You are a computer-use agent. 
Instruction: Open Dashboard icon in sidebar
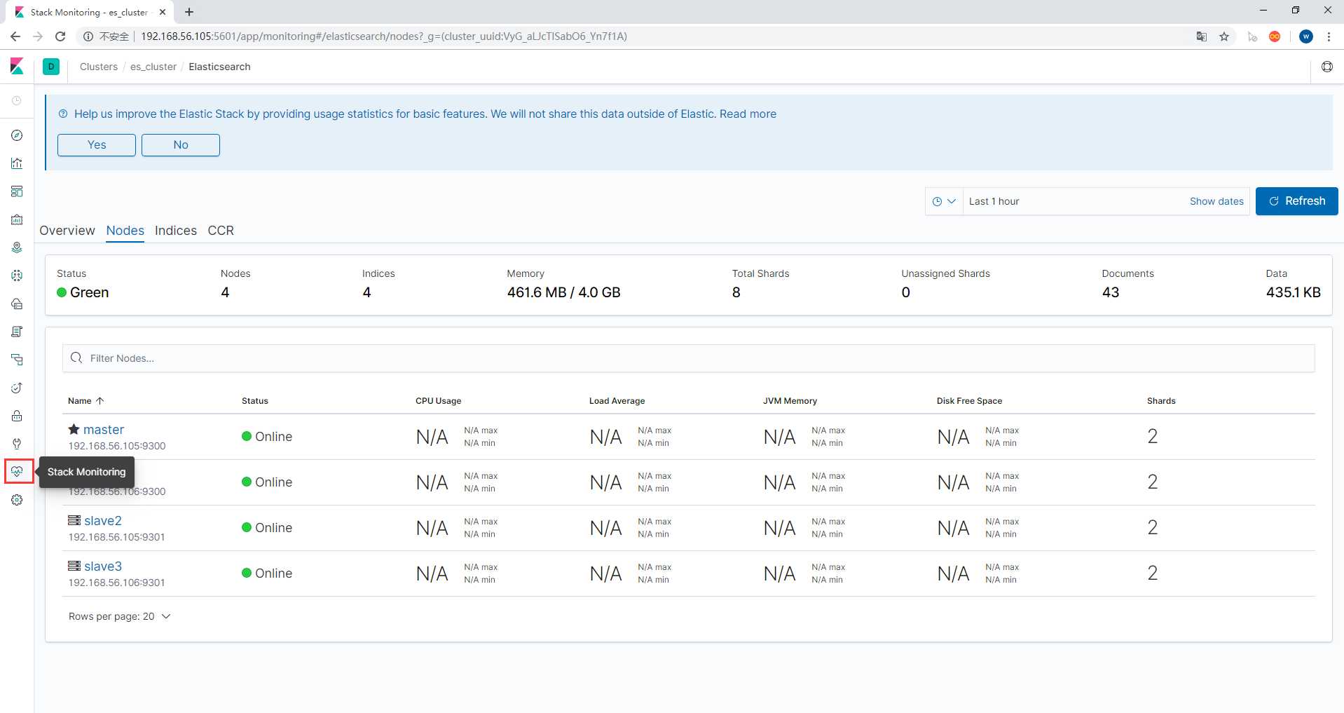click(17, 191)
